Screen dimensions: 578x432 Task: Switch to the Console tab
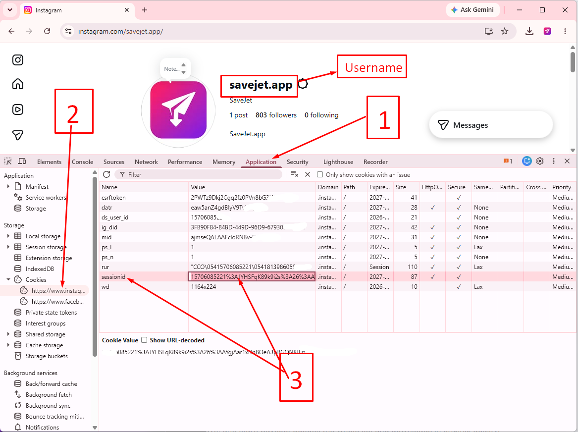point(83,162)
